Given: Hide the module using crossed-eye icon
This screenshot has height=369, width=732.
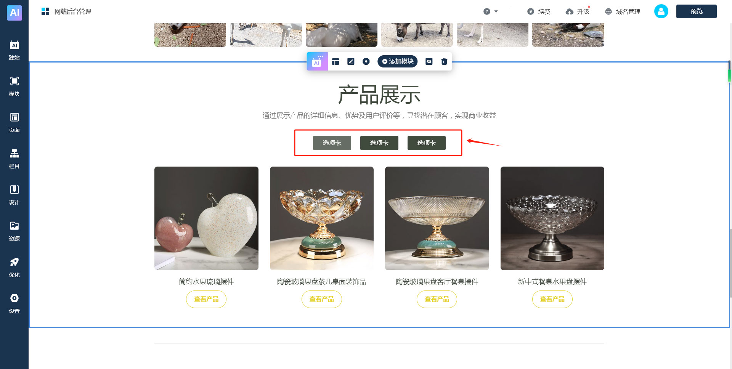Looking at the screenshot, I should [x=429, y=61].
